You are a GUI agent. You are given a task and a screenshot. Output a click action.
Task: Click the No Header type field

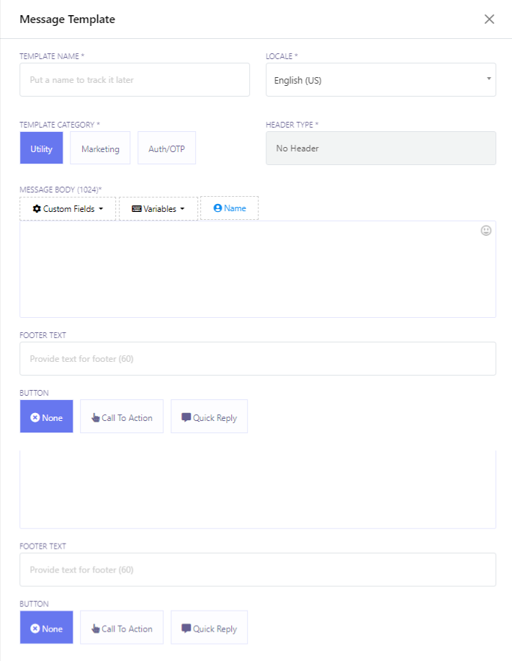point(380,148)
